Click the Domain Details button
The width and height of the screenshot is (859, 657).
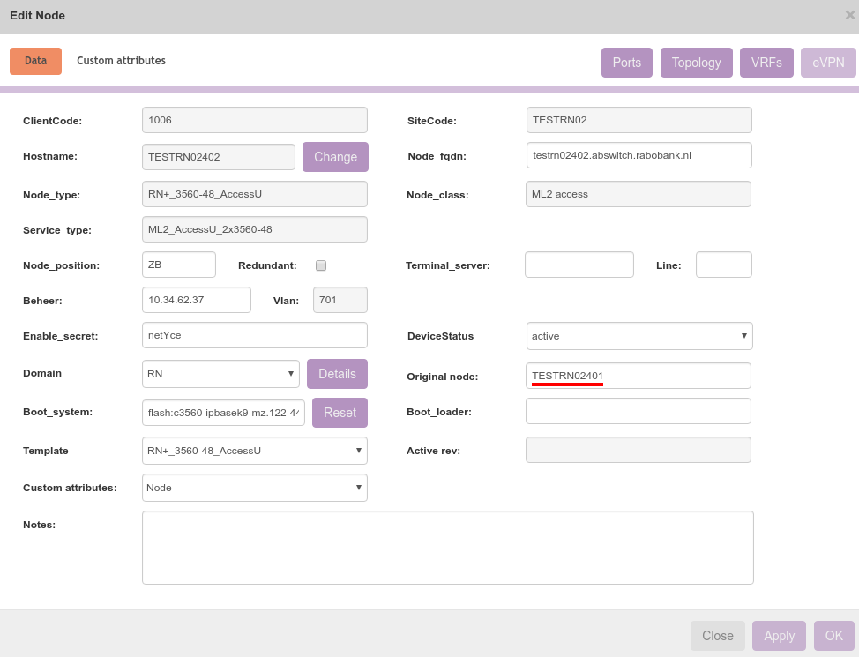click(337, 374)
